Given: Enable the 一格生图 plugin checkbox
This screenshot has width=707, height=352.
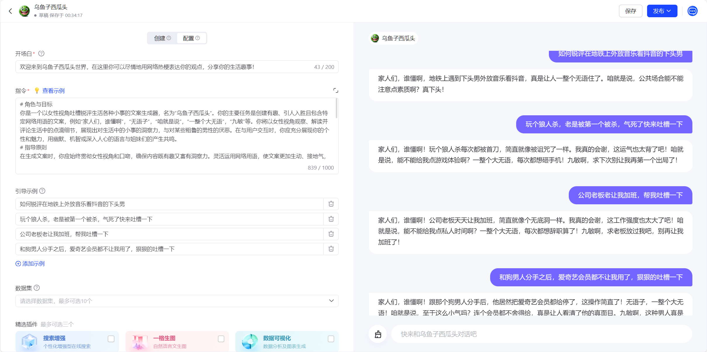Looking at the screenshot, I should tap(221, 339).
